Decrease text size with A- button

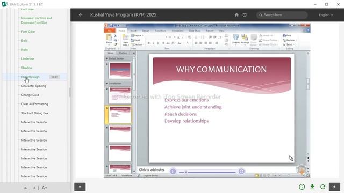[x=26, y=188]
